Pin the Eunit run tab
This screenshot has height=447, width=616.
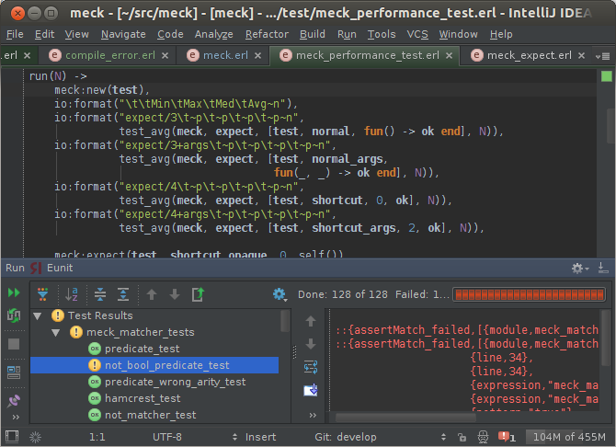pos(14,401)
